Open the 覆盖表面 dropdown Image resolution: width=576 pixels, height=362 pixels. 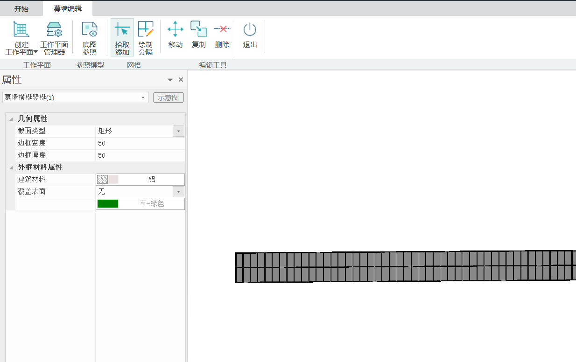point(178,192)
